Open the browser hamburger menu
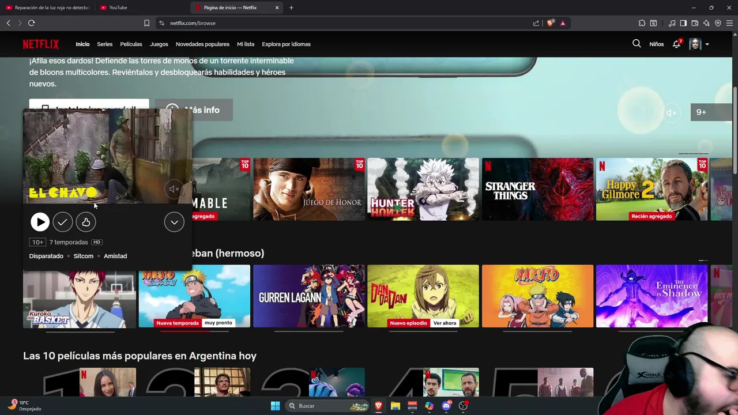 (729, 23)
